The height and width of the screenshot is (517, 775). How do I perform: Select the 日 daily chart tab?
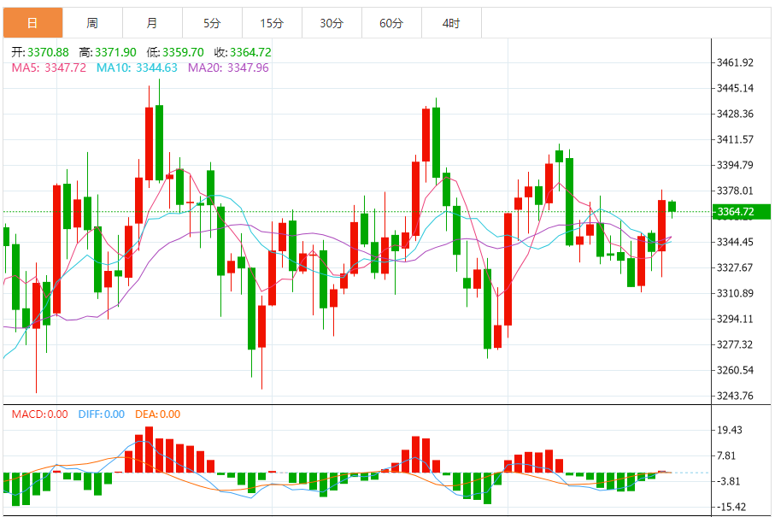pos(33,23)
